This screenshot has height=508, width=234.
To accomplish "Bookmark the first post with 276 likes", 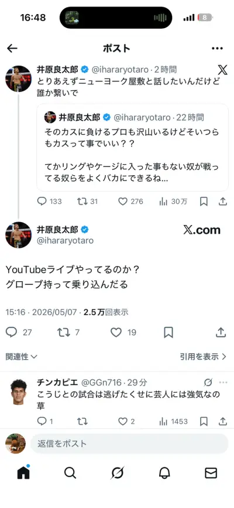I will tap(204, 202).
